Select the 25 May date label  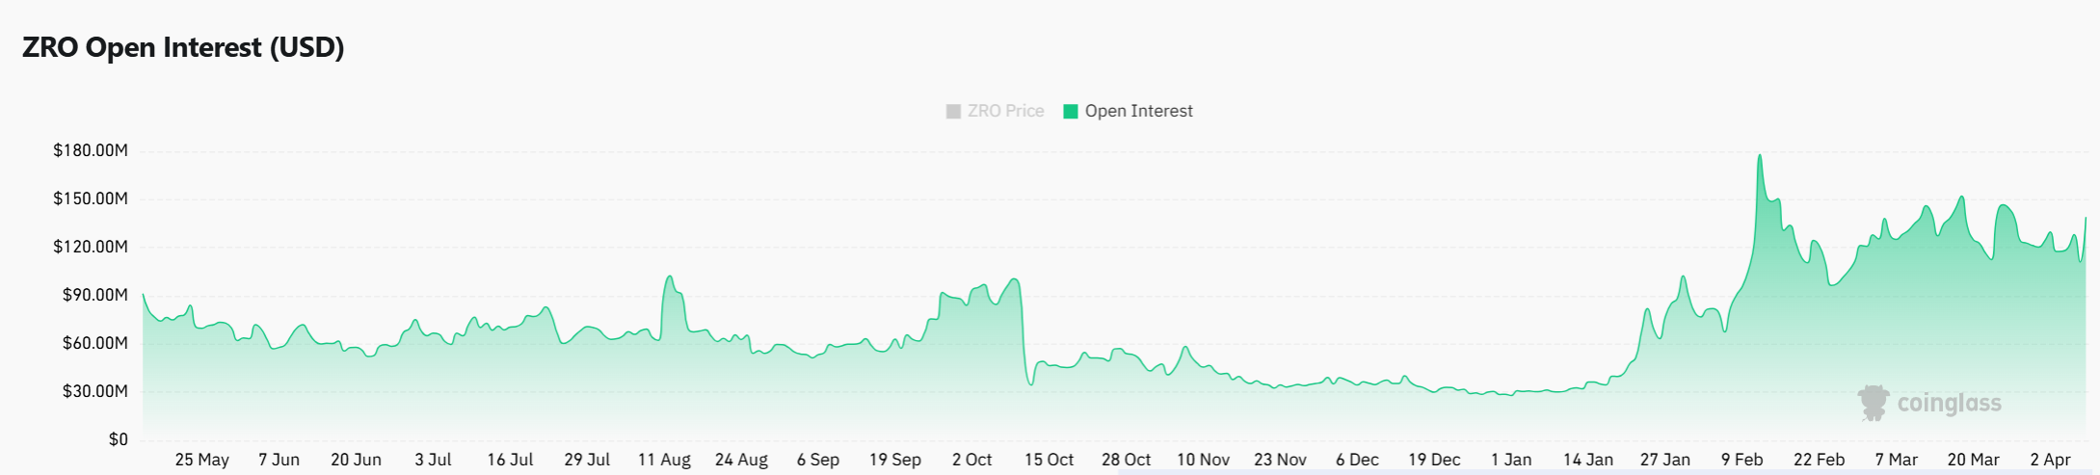[x=202, y=460]
